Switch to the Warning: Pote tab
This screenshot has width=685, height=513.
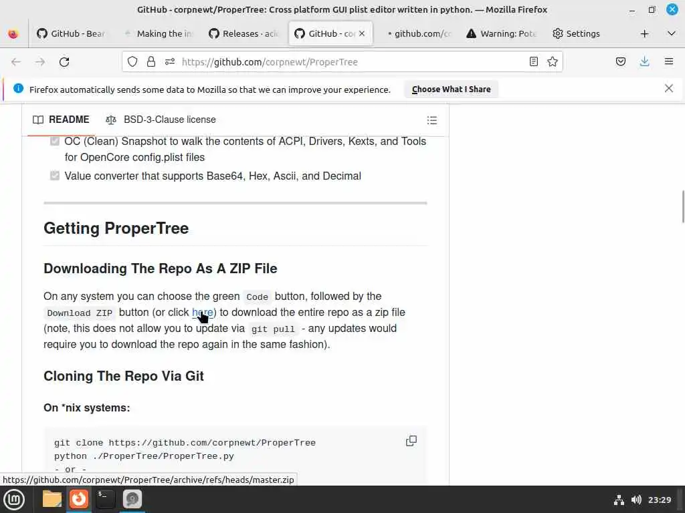(502, 33)
